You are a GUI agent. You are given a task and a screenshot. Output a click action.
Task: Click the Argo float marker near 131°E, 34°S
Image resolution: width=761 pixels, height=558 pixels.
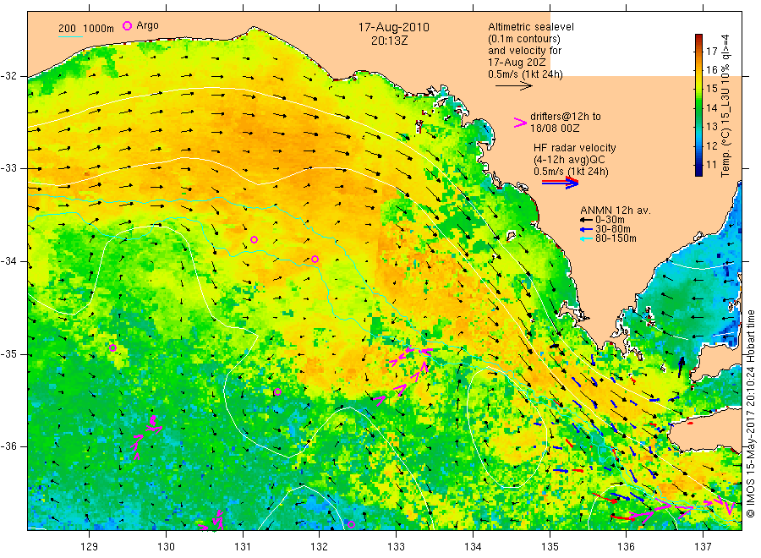[x=254, y=240]
